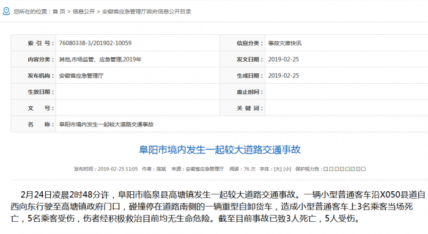Click the location pin icon in the breadcrumb
This screenshot has width=428, height=234.
[x=6, y=11]
